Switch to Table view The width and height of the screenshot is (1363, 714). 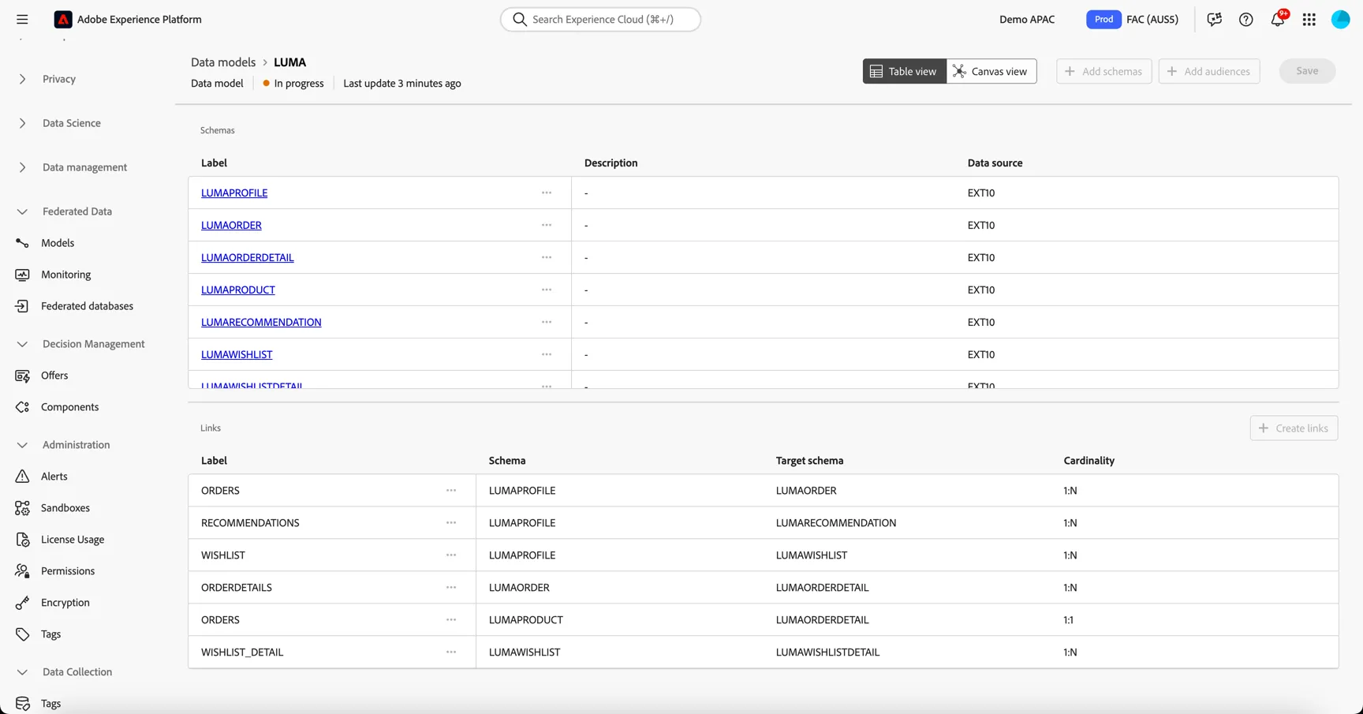[x=904, y=71]
